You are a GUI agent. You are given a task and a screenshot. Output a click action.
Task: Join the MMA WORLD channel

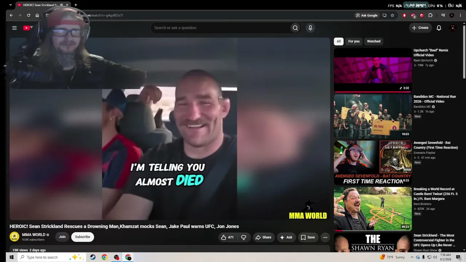(62, 237)
